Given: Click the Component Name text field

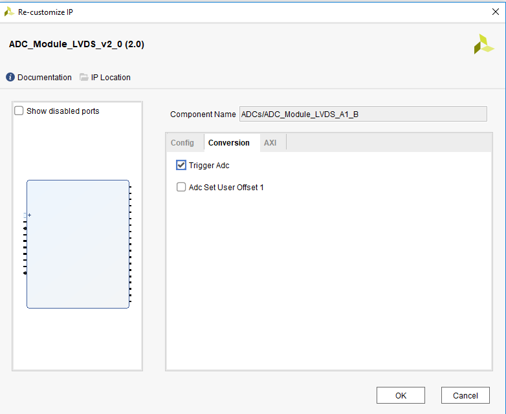Looking at the screenshot, I should [x=362, y=114].
